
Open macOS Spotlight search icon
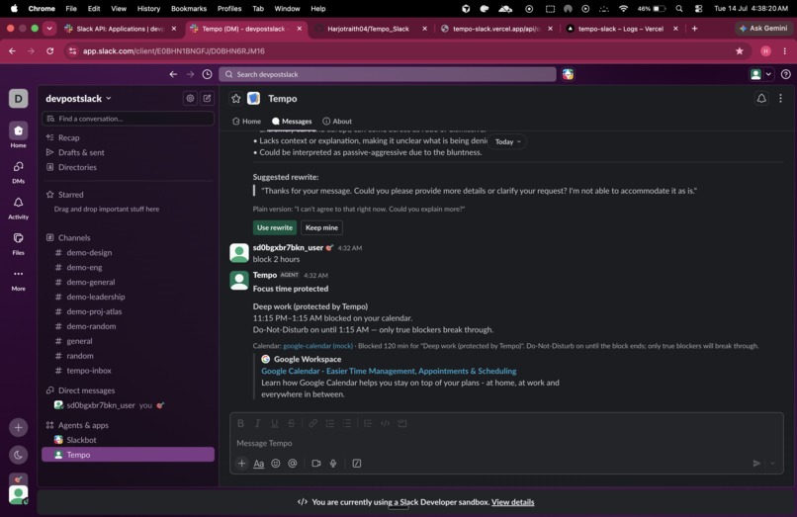679,9
